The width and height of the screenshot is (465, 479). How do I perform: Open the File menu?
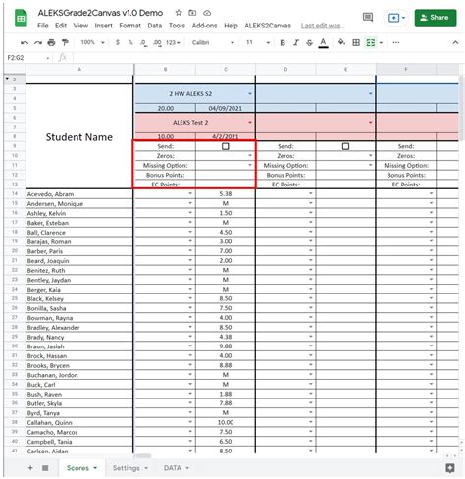coord(43,26)
